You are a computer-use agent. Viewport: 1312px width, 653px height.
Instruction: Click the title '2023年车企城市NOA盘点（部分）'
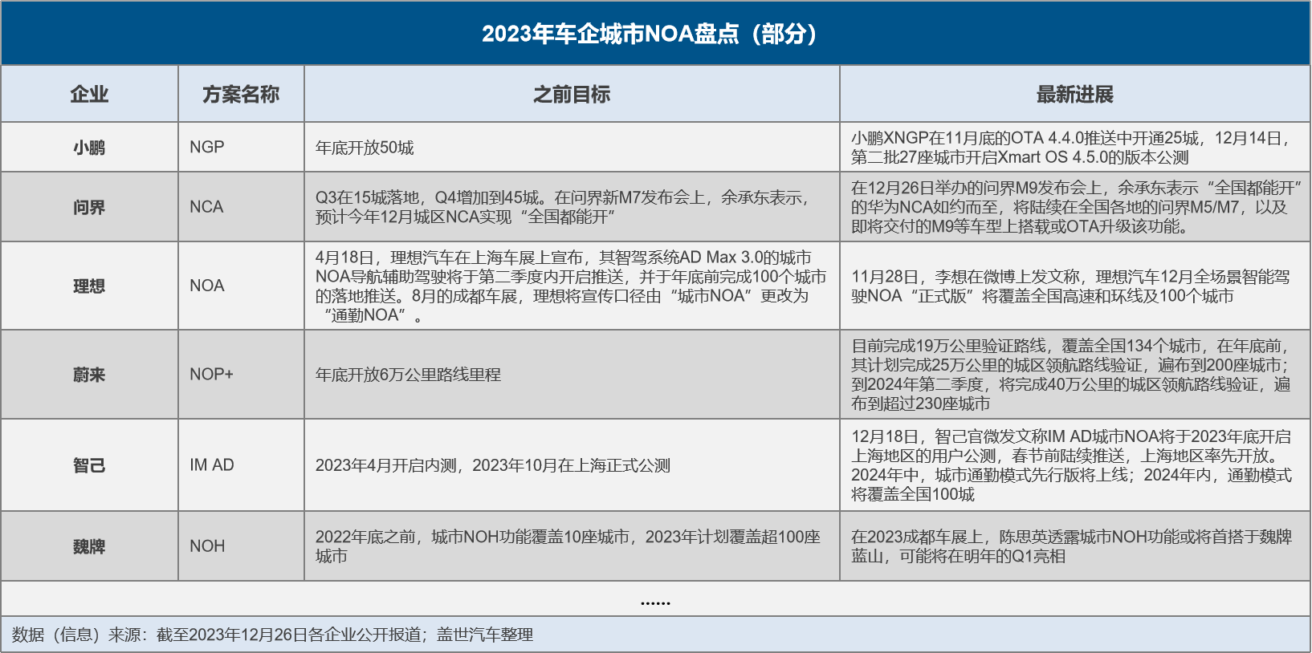pos(655,34)
